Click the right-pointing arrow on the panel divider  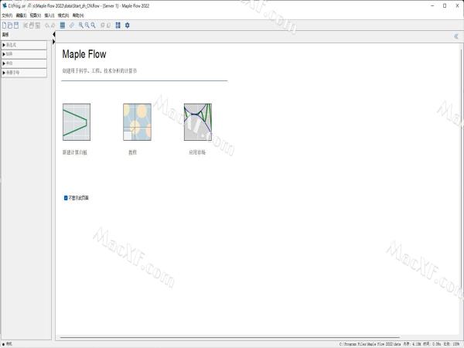point(54,42)
